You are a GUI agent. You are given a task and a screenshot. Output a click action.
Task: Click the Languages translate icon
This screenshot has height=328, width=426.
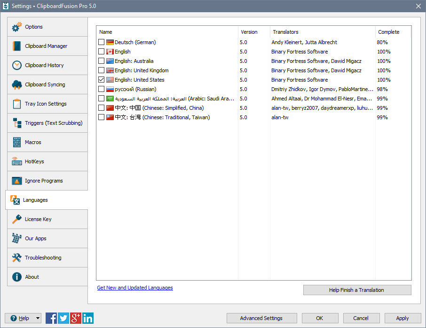tap(15, 200)
